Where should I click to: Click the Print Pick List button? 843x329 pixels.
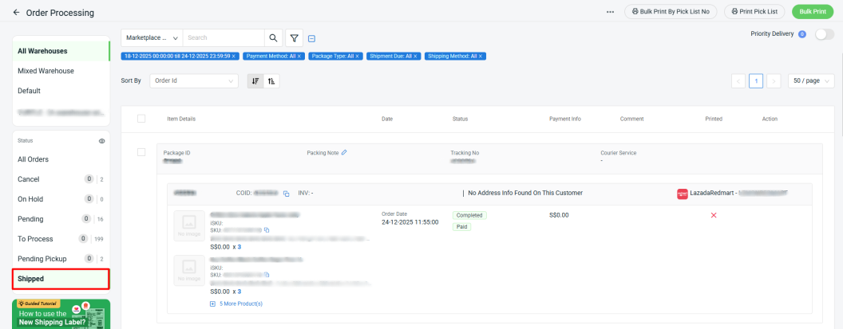754,12
